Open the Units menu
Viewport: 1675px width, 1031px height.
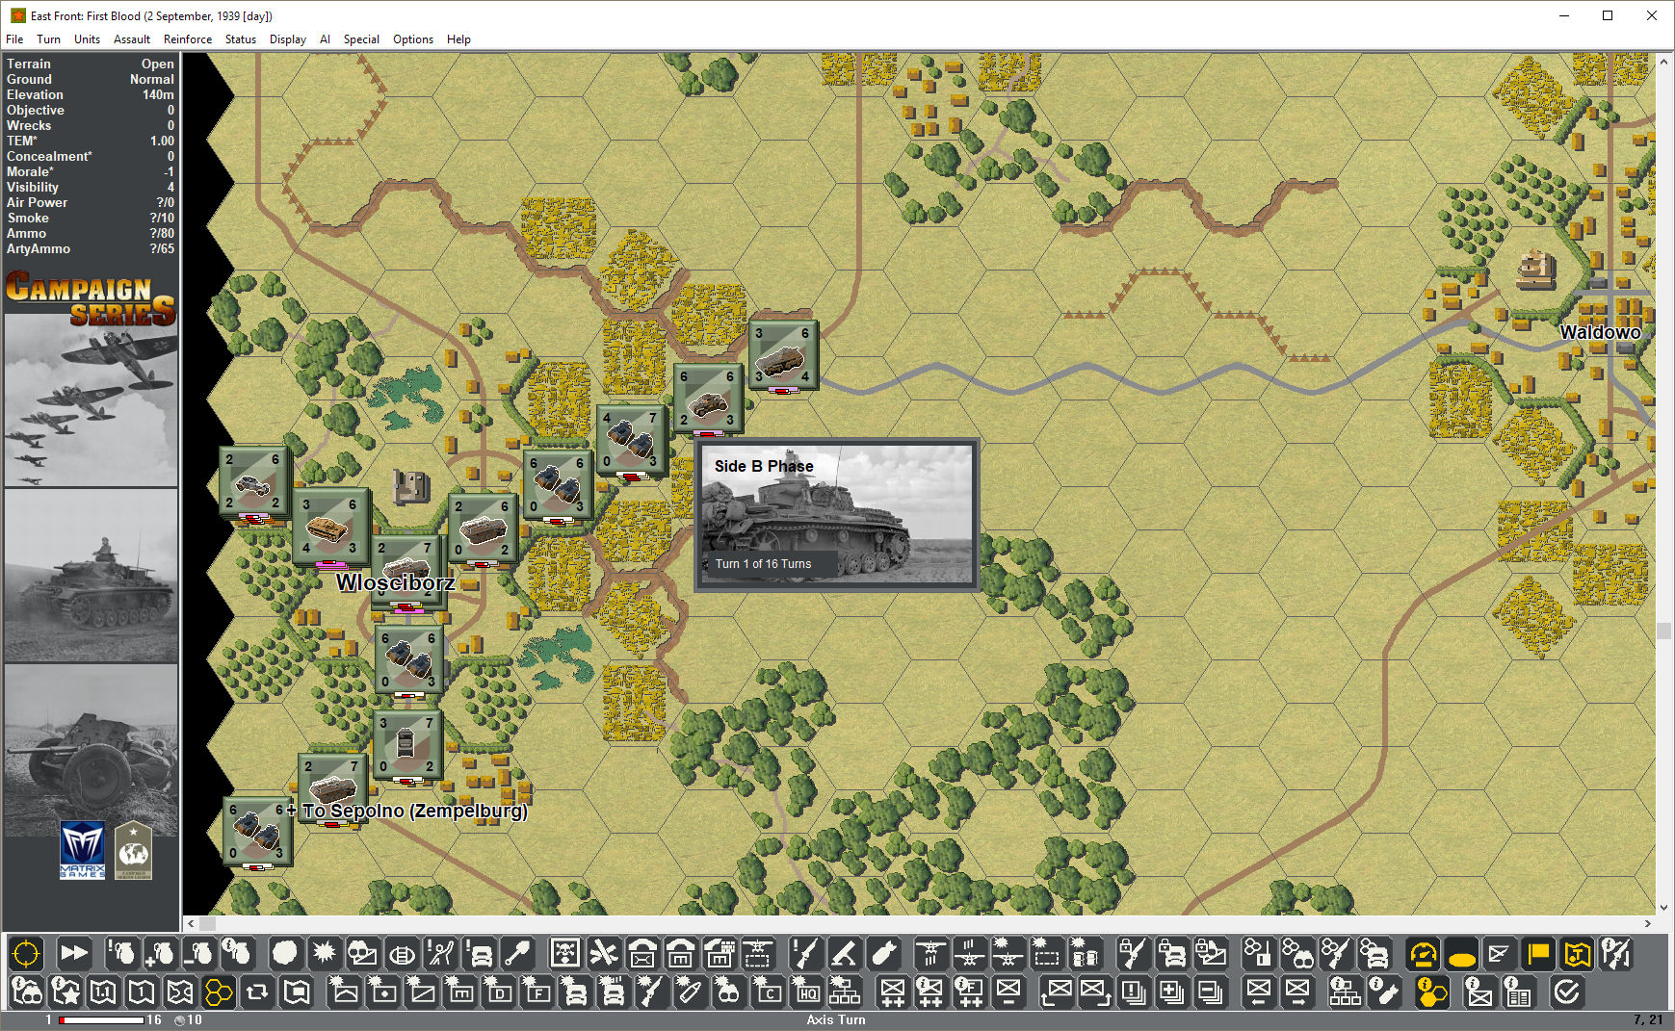pyautogui.click(x=87, y=39)
